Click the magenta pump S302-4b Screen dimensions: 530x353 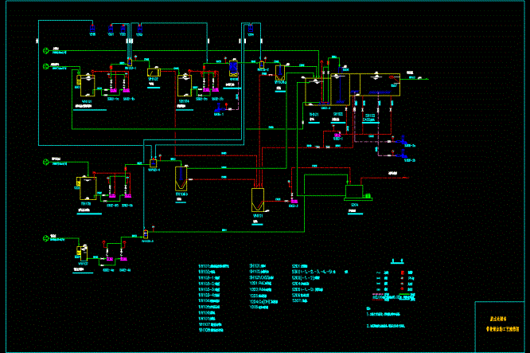[123, 259]
